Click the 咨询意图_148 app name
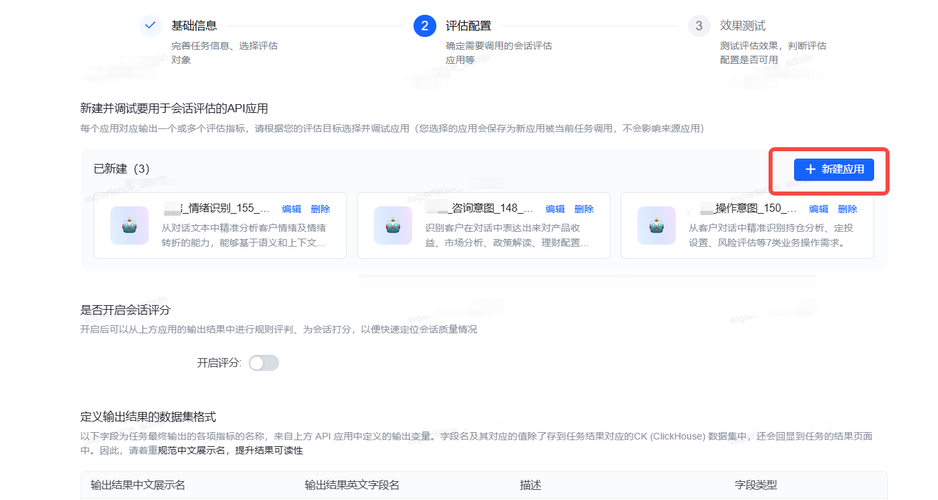Screen dimensions: 938x500 click(x=481, y=208)
